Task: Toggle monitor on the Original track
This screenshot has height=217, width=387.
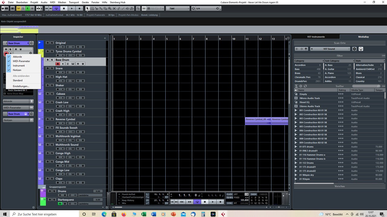Action: 63,47
